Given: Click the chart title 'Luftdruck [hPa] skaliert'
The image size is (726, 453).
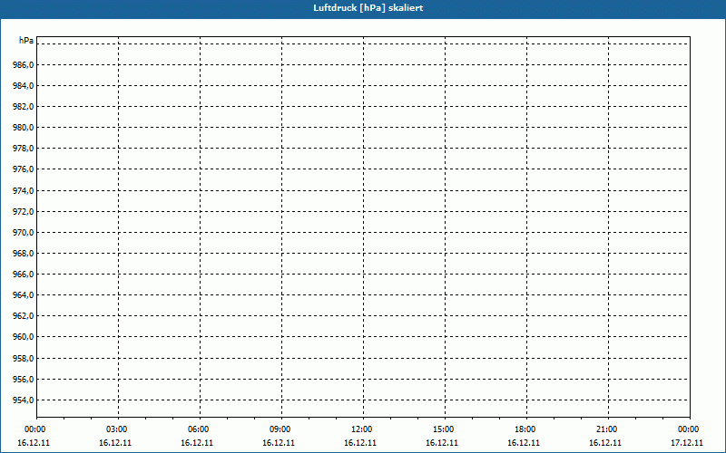Looking at the screenshot, I should point(368,8).
